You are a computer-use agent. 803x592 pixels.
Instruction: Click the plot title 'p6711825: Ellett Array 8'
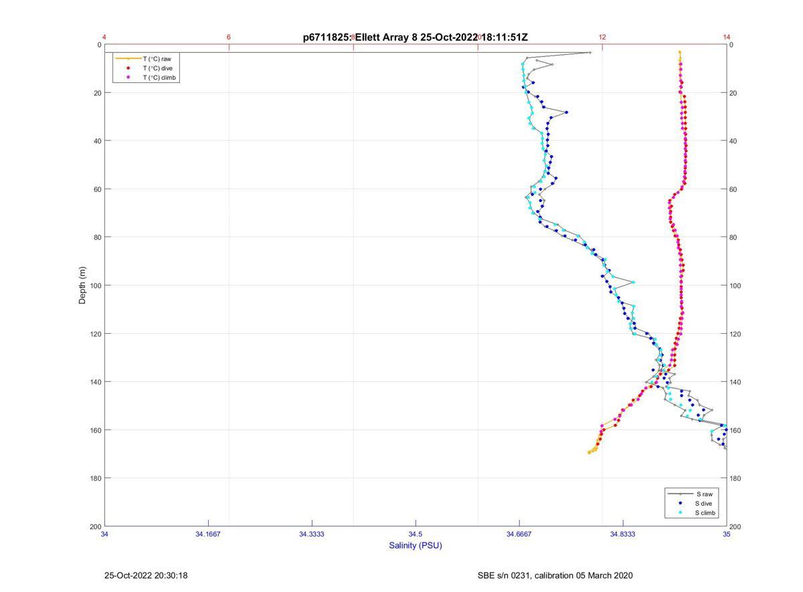(360, 37)
